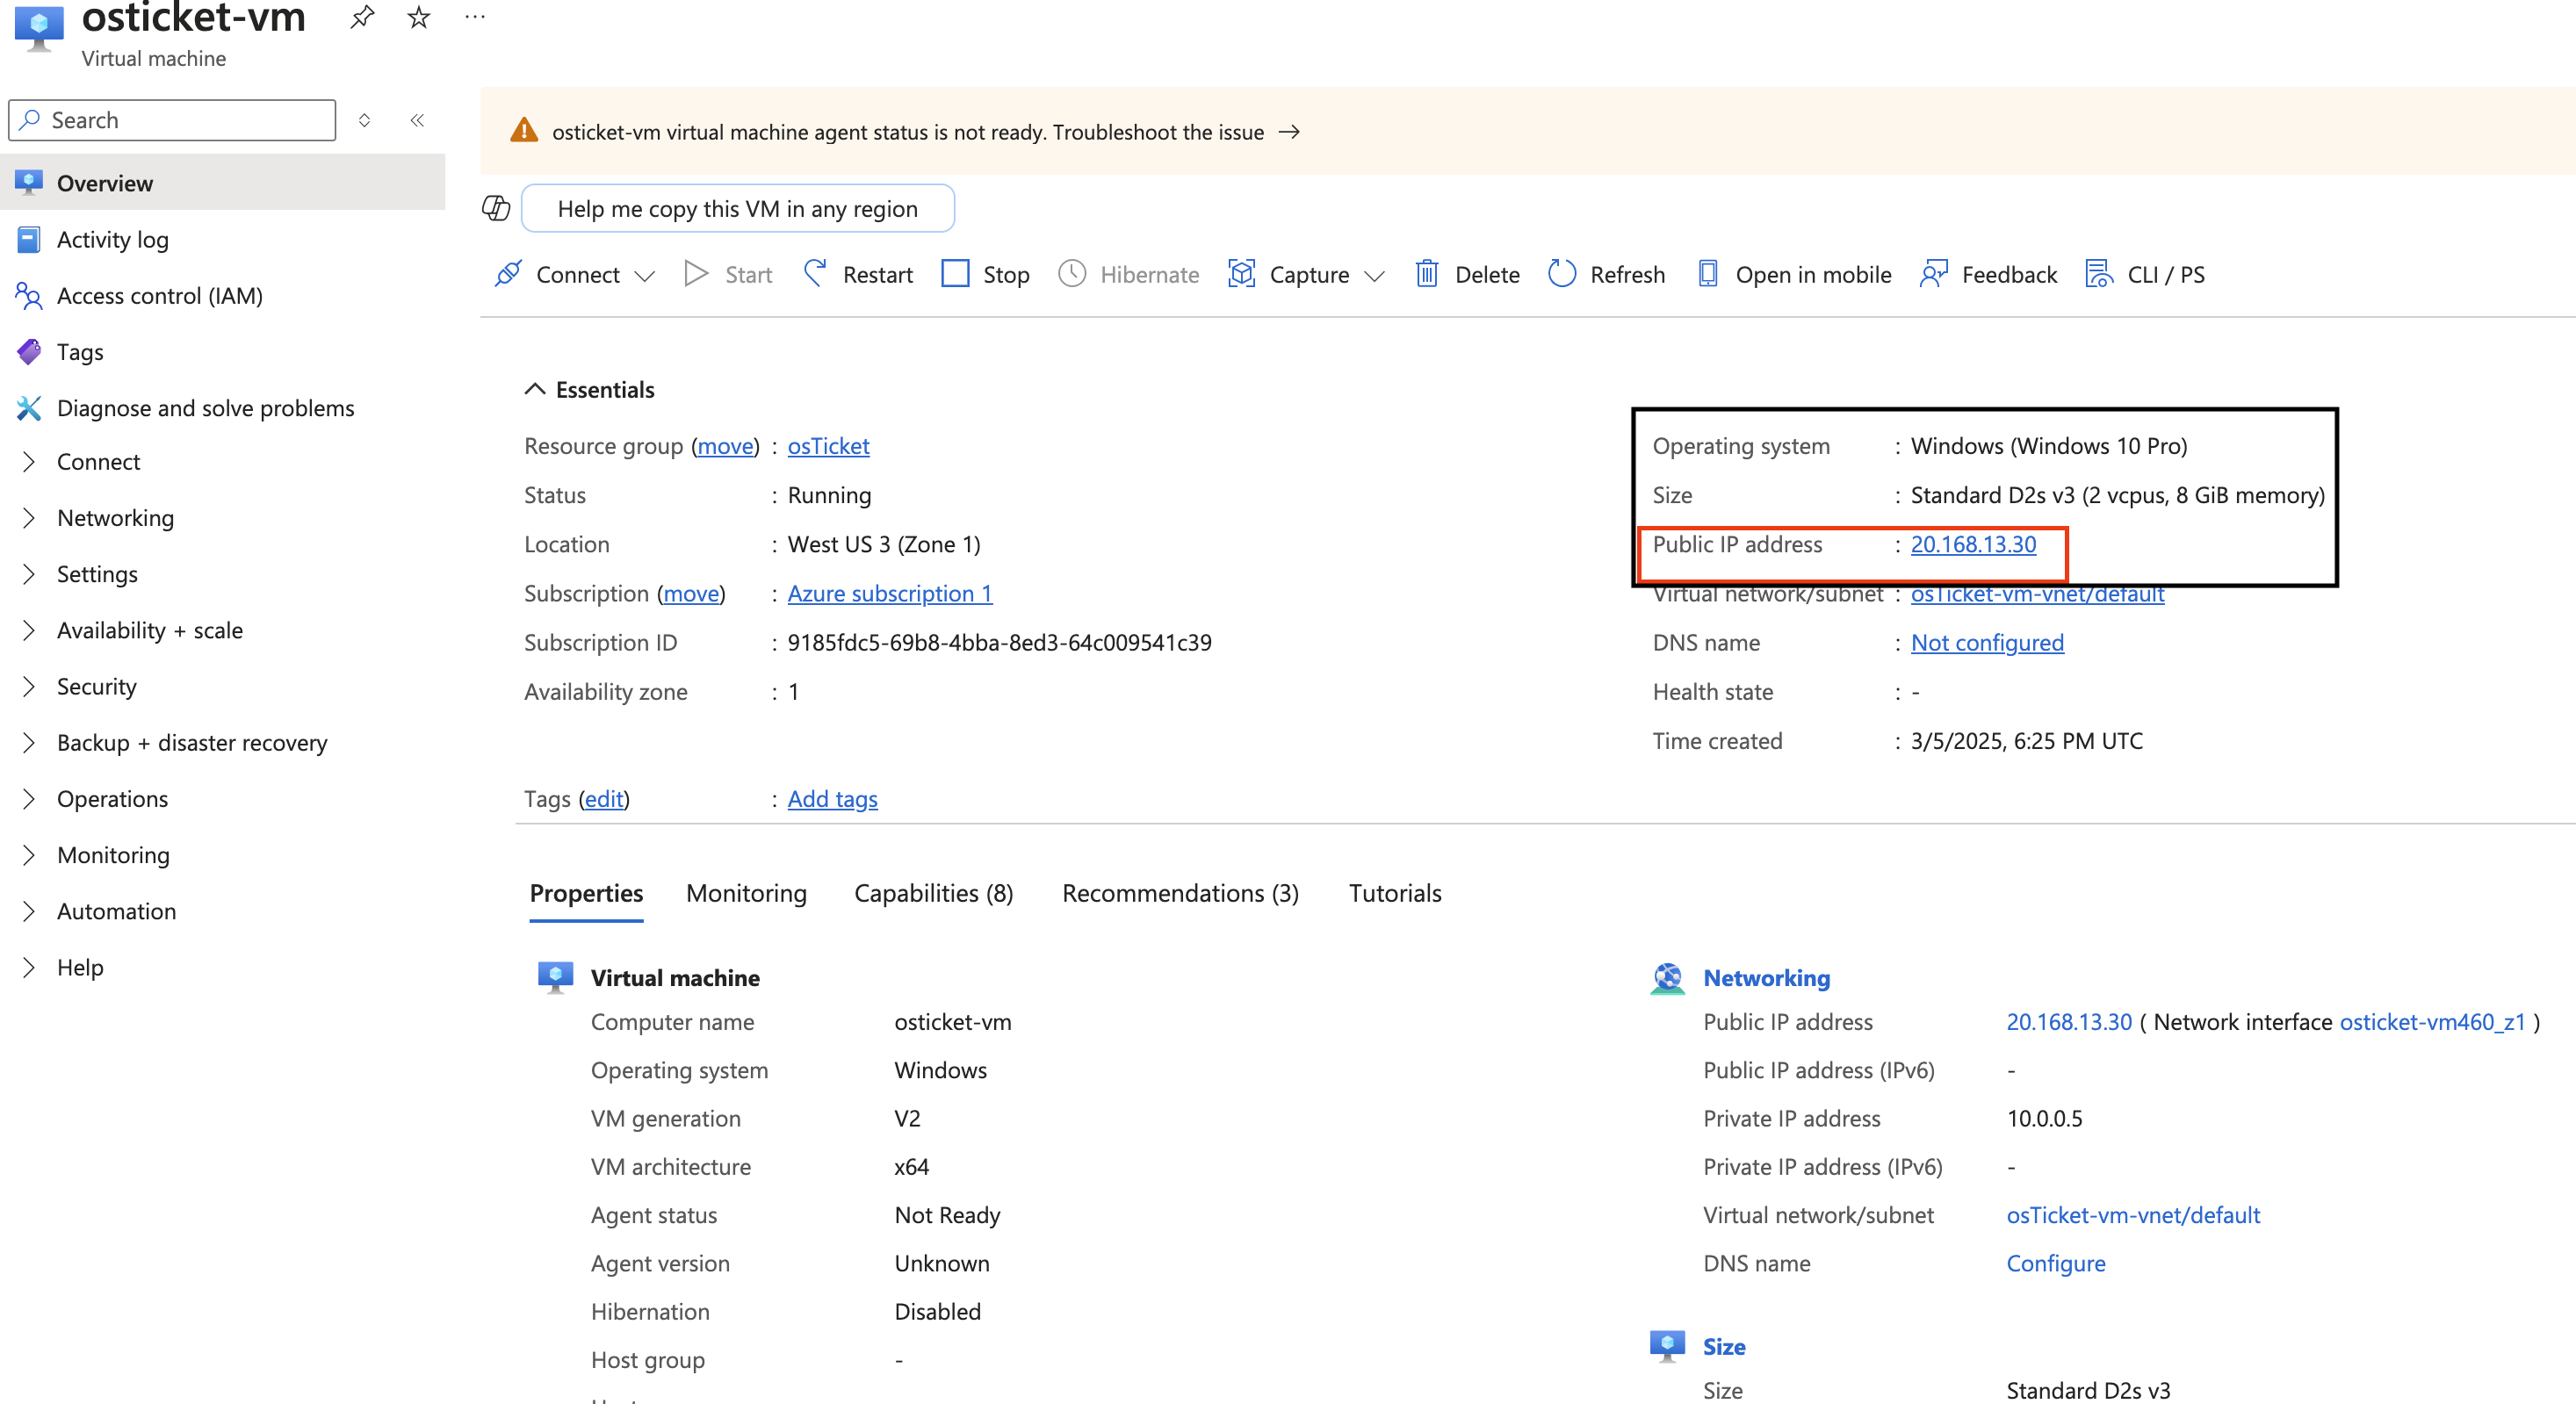2576x1404 pixels.
Task: Click the Copilot icon beside suggestion
Action: click(x=496, y=208)
